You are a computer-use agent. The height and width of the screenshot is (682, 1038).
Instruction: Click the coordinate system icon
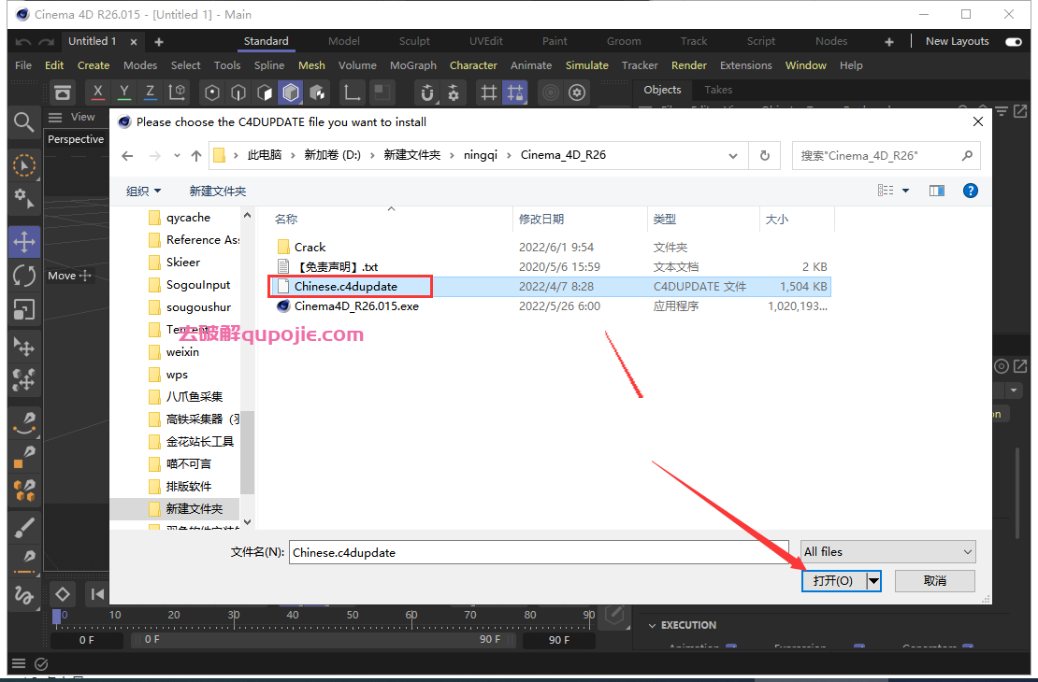click(x=177, y=92)
